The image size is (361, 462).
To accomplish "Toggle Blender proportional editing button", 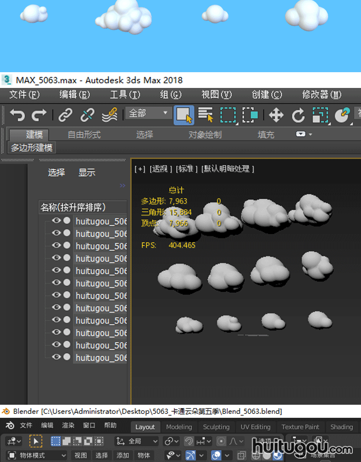I will click(x=221, y=441).
